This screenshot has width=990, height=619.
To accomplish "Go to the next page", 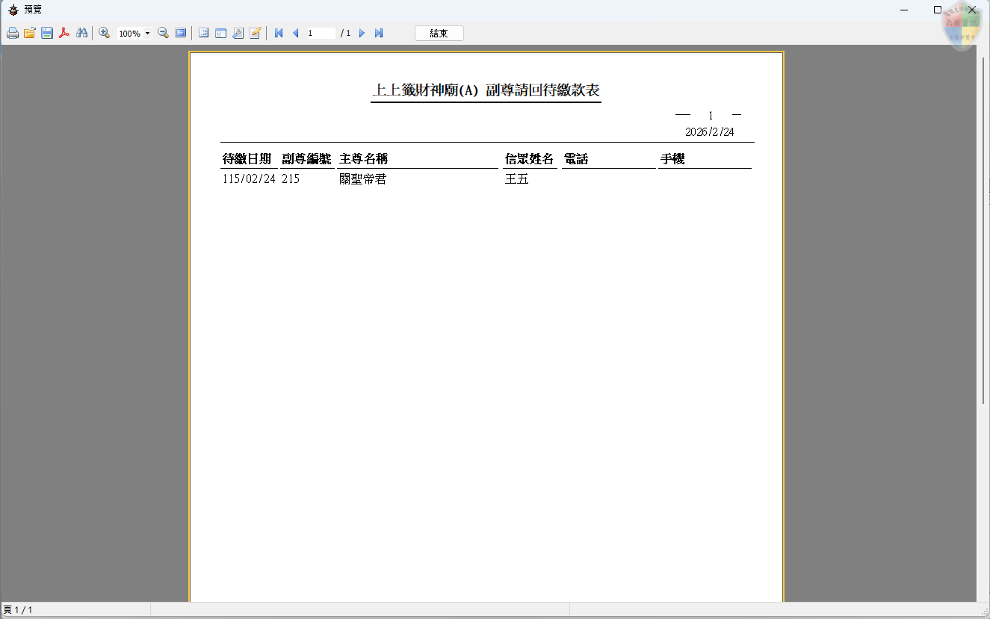I will coord(362,34).
